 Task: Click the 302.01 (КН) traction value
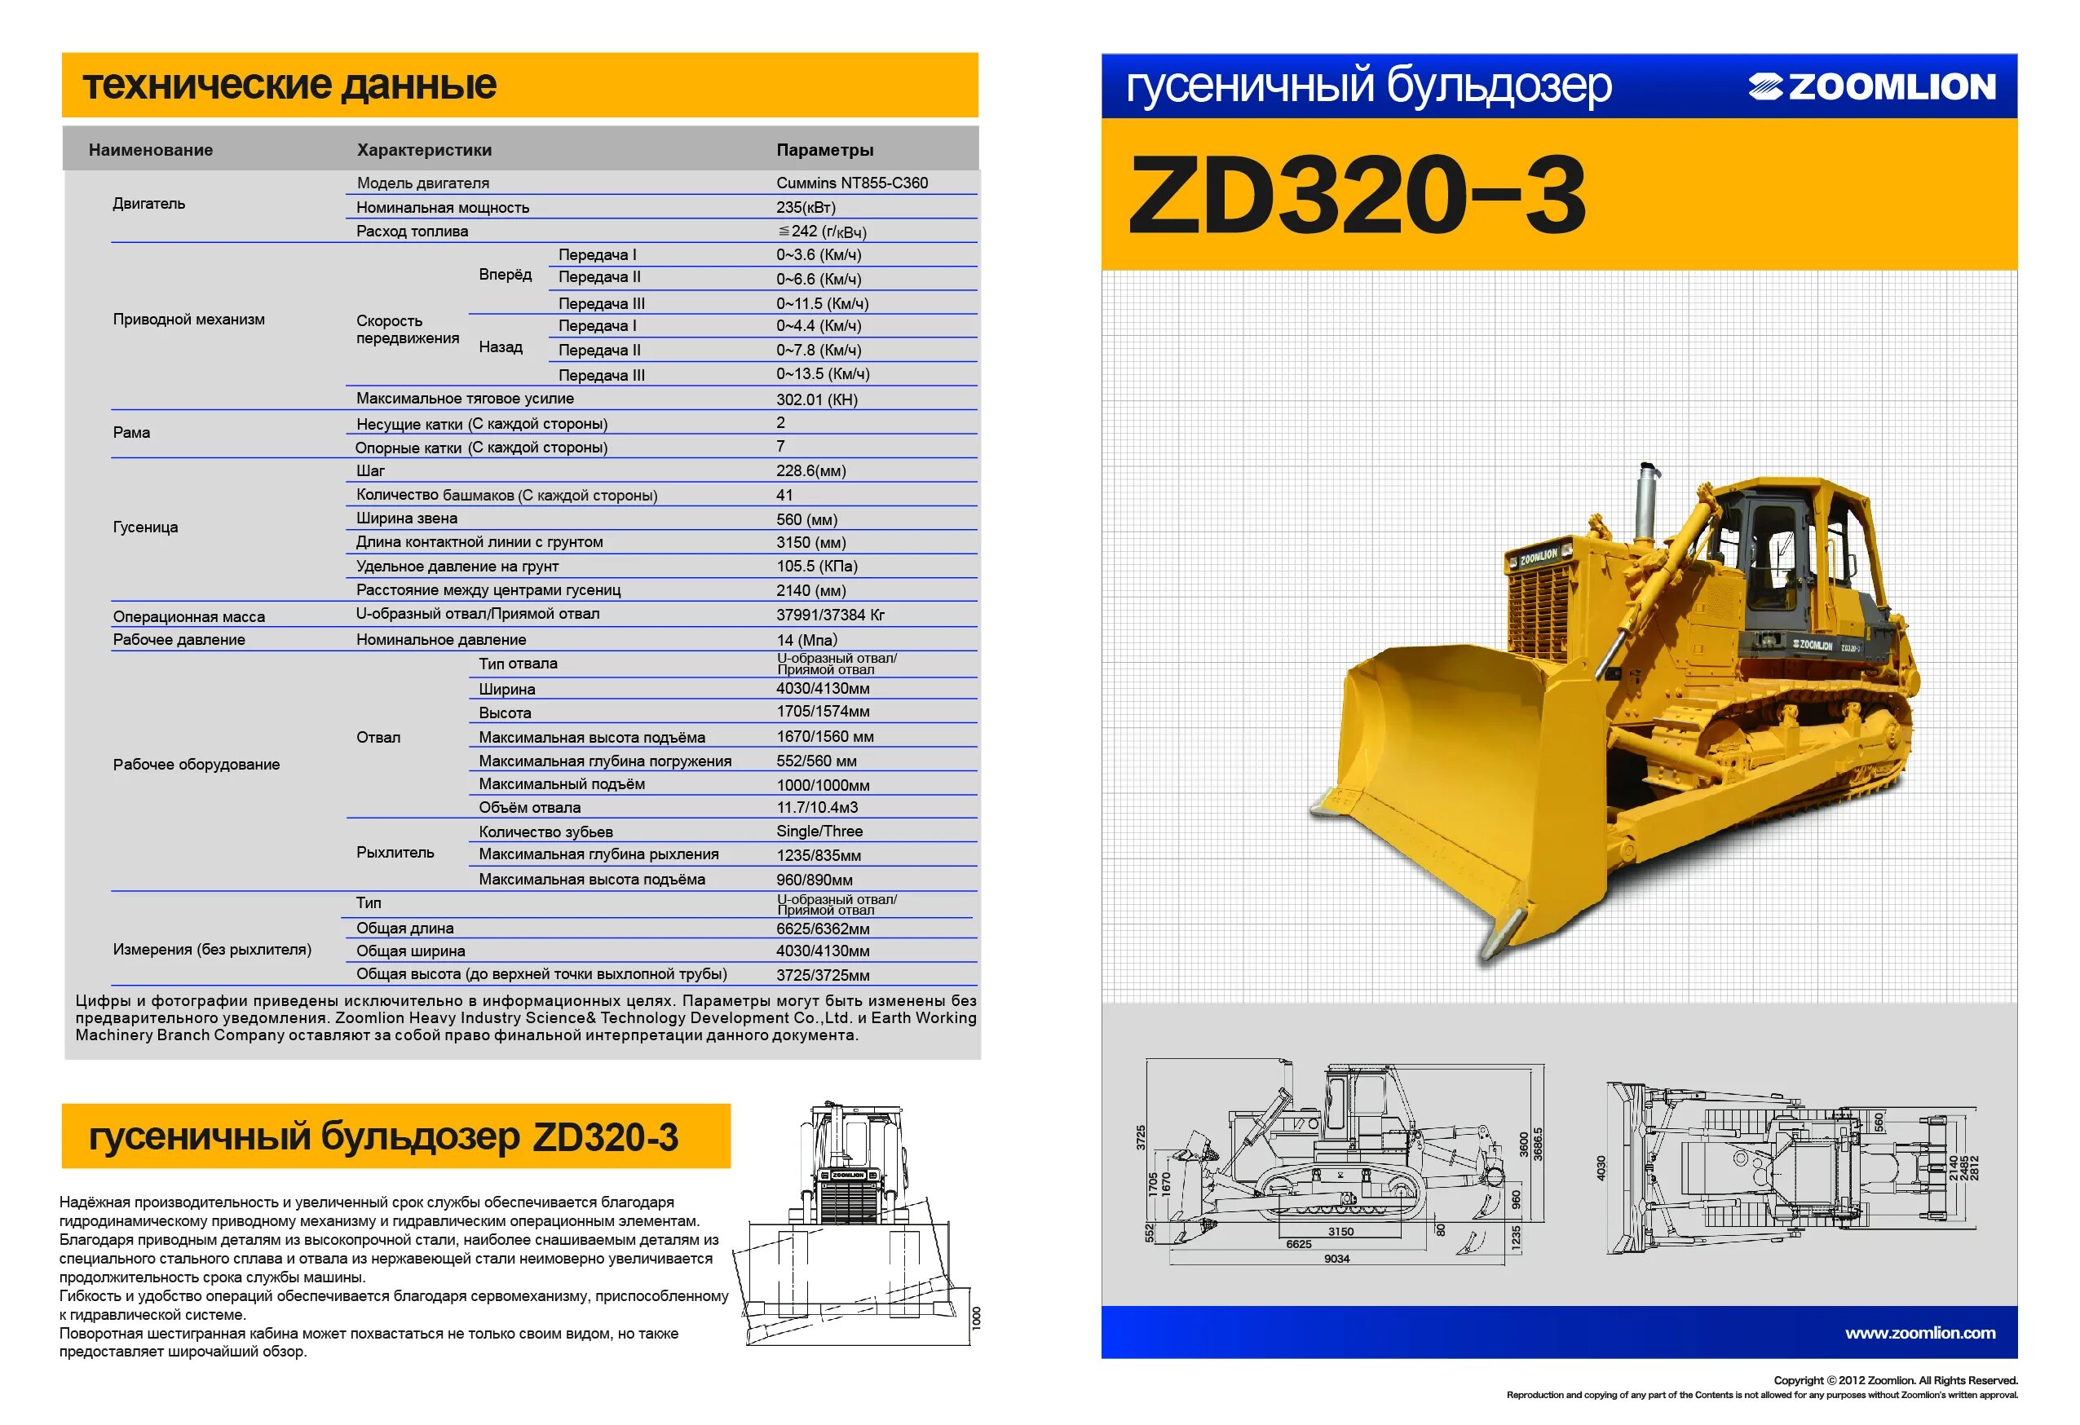tap(816, 399)
